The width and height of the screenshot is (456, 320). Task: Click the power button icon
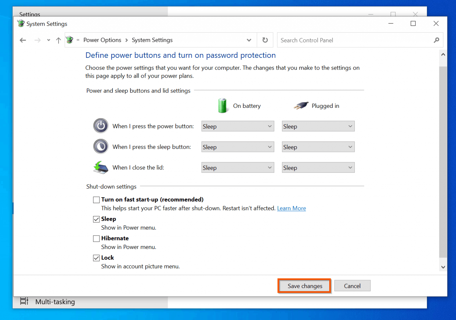[101, 126]
